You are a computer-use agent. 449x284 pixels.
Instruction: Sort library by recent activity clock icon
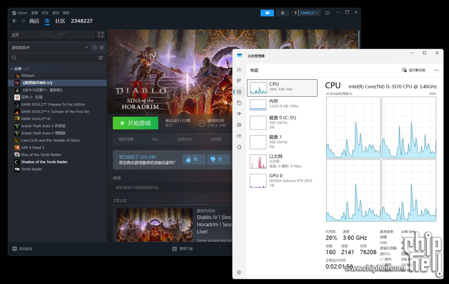click(95, 48)
